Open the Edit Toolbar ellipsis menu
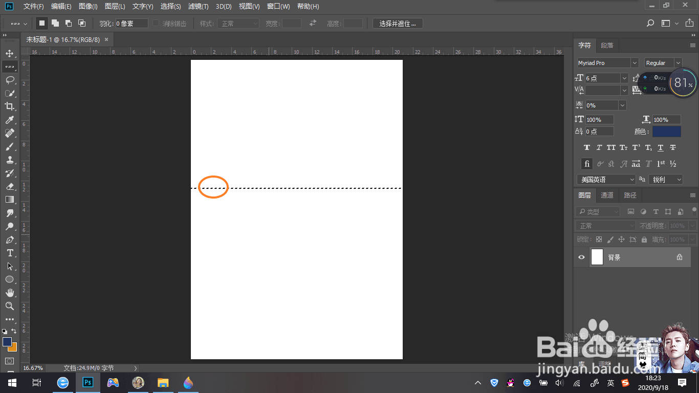The image size is (699, 393). (x=9, y=319)
